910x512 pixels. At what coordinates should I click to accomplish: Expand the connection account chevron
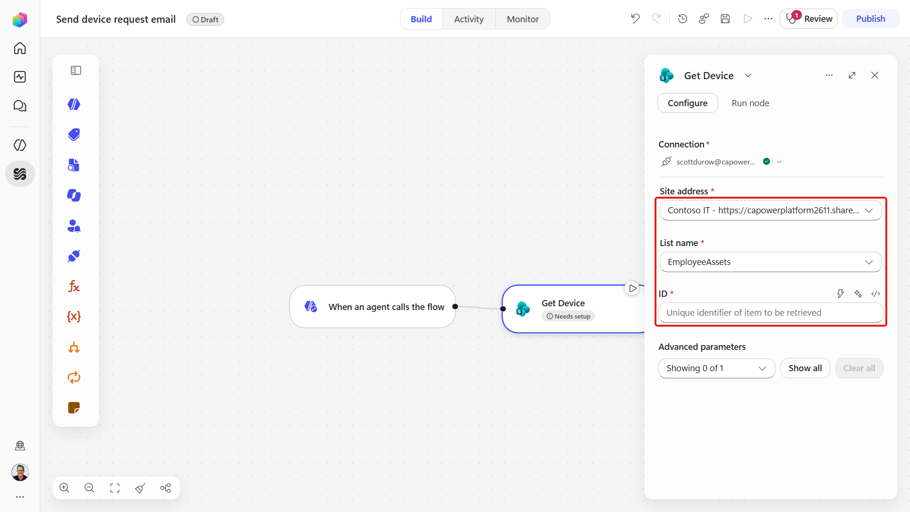[779, 162]
